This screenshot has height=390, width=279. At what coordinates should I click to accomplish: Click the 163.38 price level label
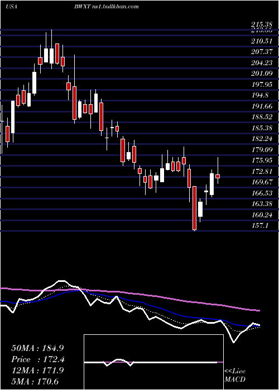coord(262,204)
